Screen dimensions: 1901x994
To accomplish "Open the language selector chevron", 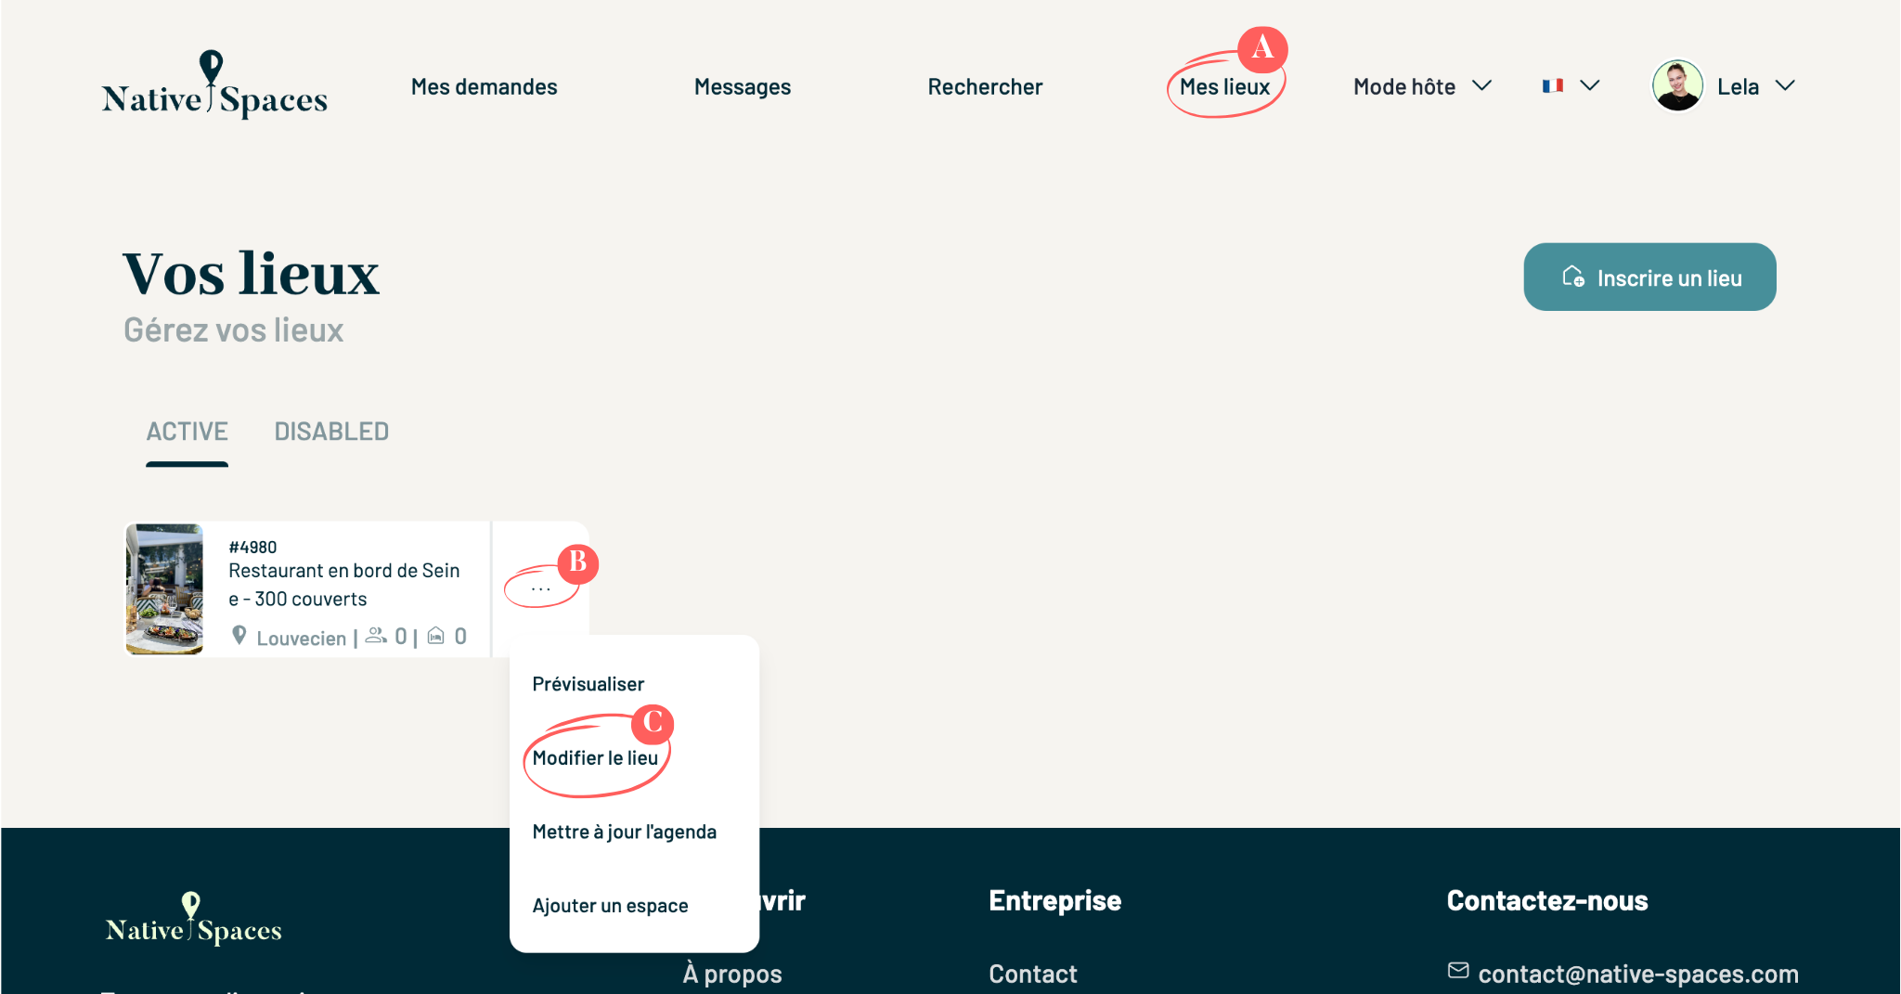I will click(1590, 86).
